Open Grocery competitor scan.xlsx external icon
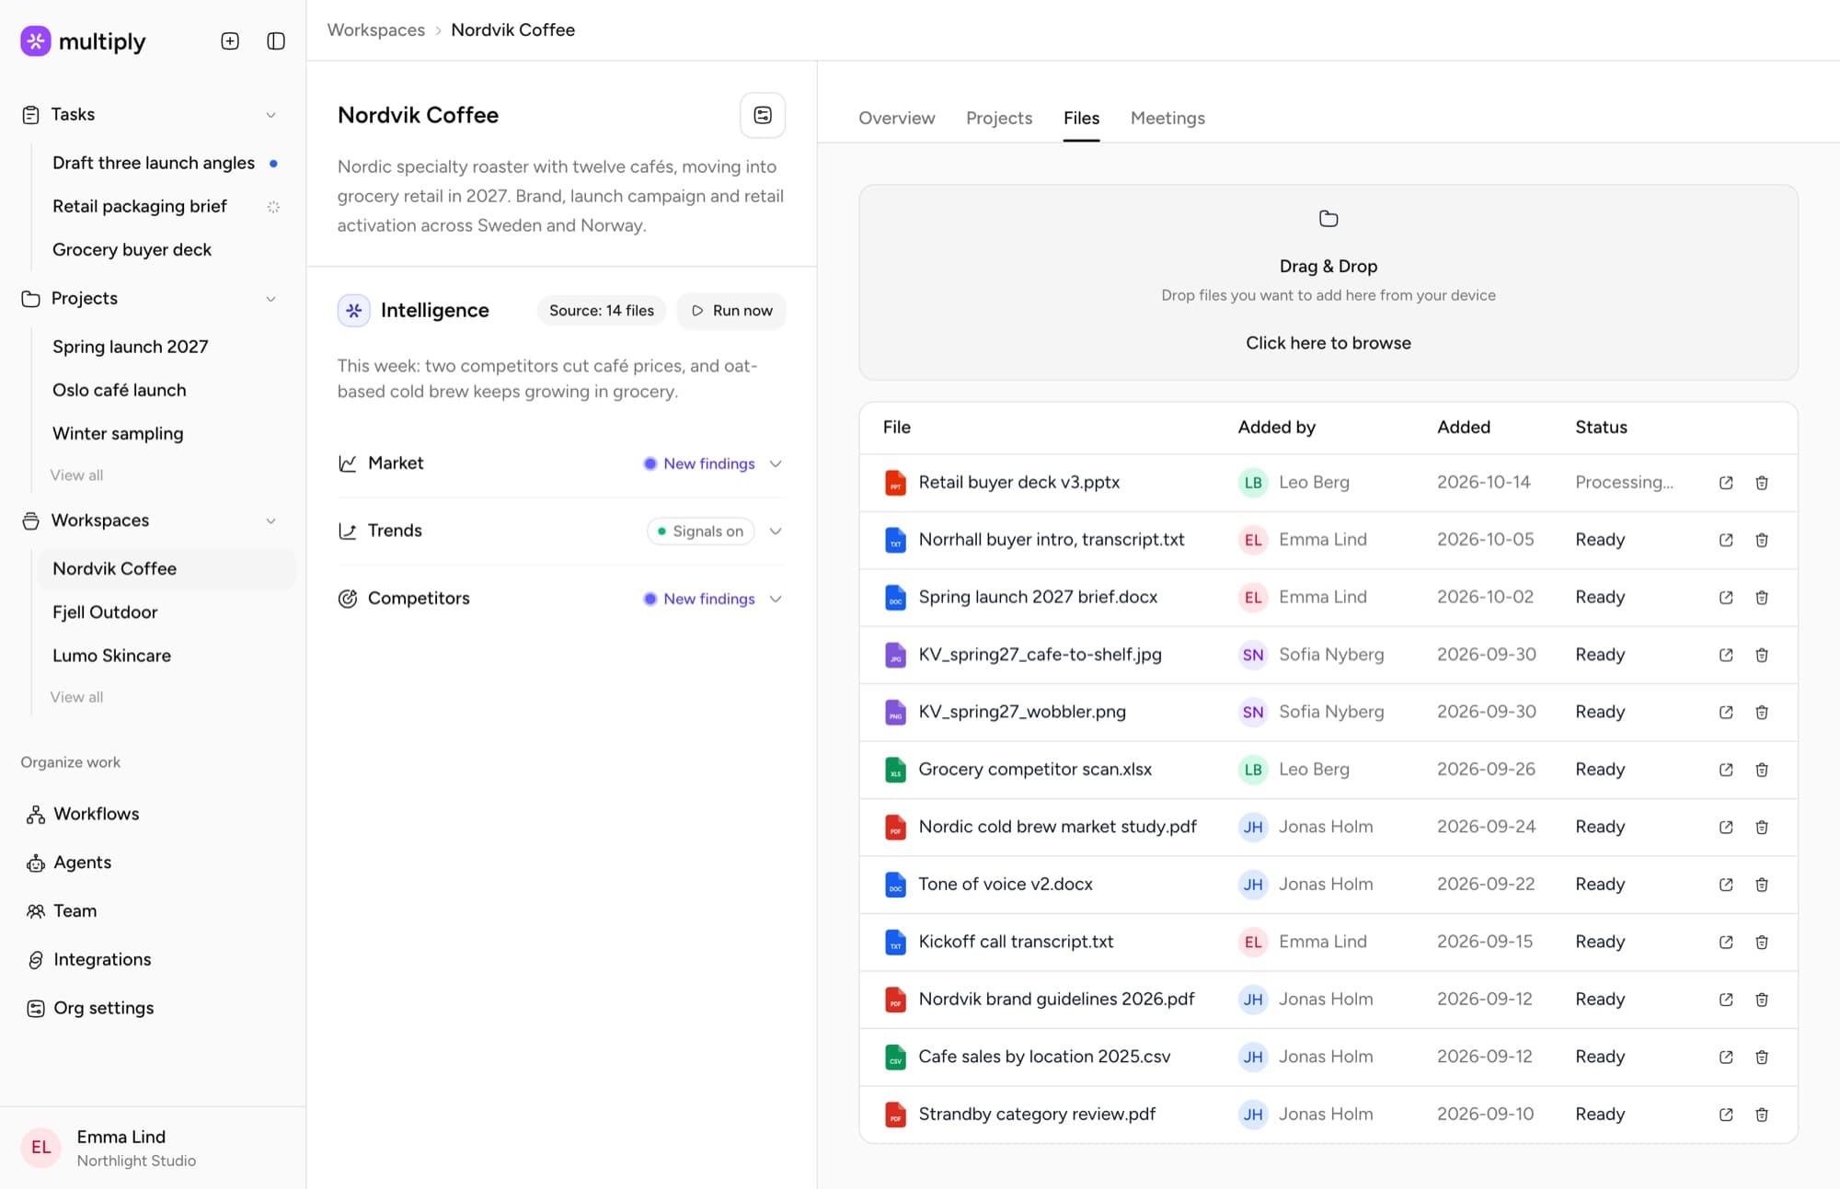 [1726, 770]
